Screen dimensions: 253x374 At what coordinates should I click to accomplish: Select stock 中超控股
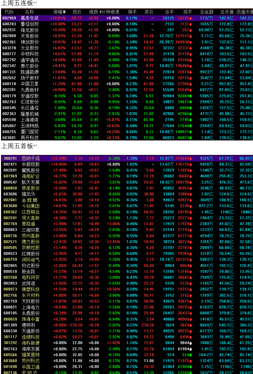tap(31, 164)
